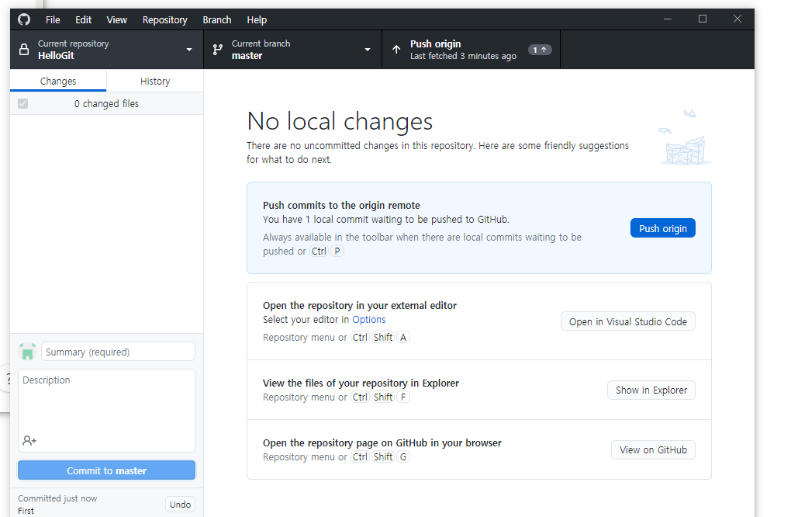Screen dimensions: 791x517
Task: Maximize the GitHub Desktop window
Action: click(703, 19)
